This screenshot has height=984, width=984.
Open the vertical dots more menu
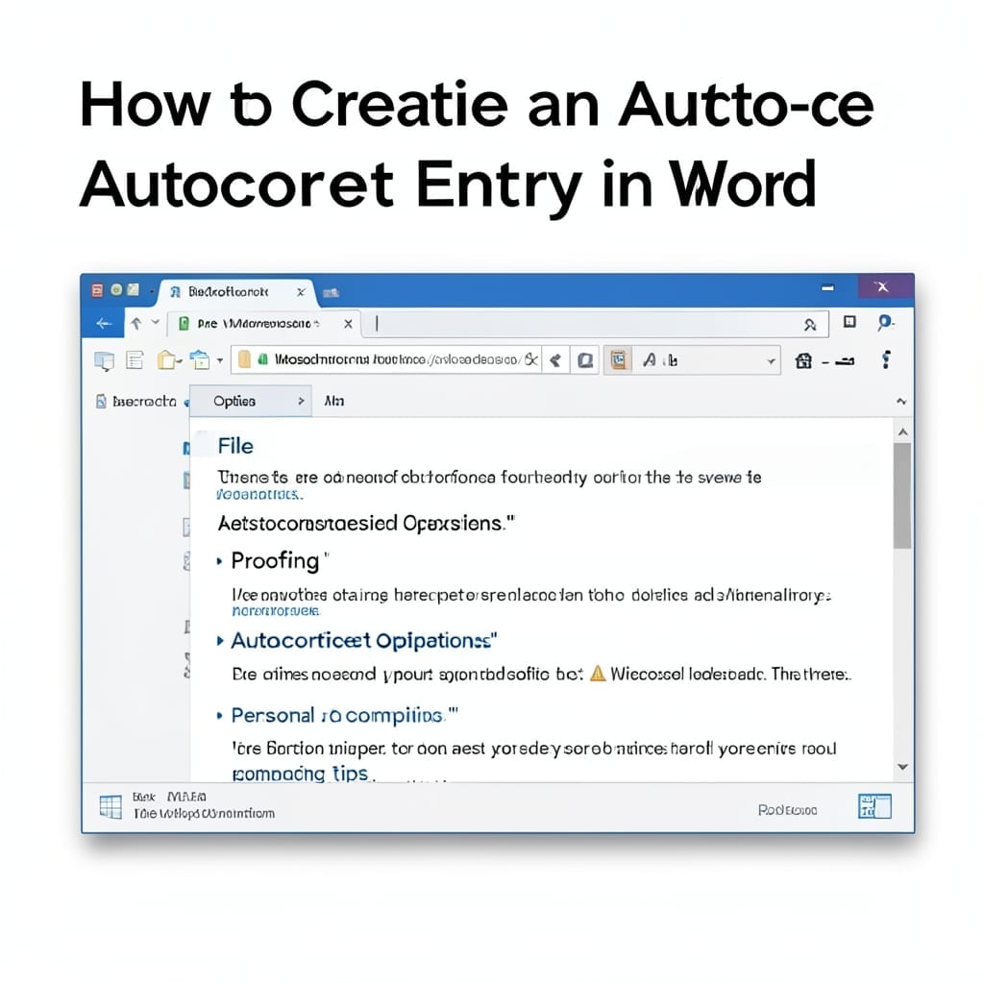pos(886,359)
